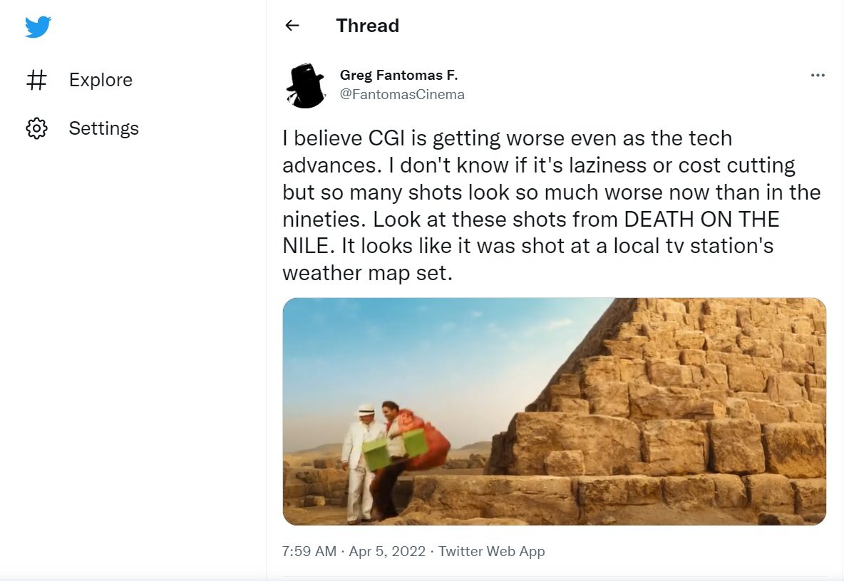Click the Thread heading
This screenshot has width=844, height=581.
click(x=367, y=26)
